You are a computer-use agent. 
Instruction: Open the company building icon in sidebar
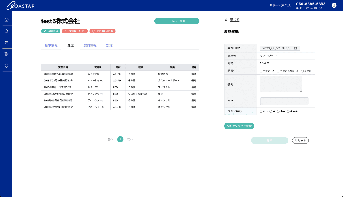(6, 54)
